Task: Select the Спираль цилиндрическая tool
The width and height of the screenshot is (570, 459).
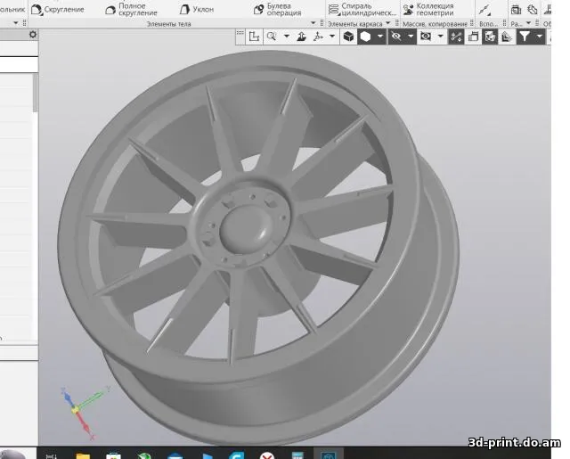Action: (x=362, y=10)
